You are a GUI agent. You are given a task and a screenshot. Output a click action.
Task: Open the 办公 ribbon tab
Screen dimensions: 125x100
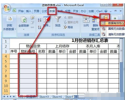click(x=83, y=11)
